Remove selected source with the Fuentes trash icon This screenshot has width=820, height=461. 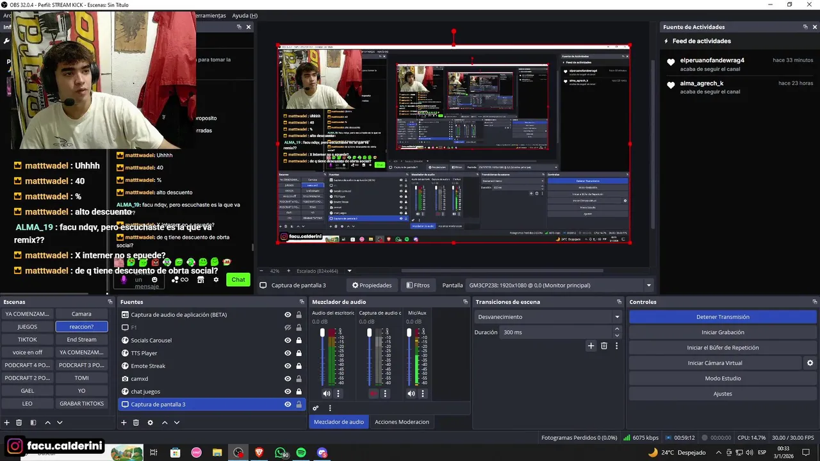pos(136,423)
